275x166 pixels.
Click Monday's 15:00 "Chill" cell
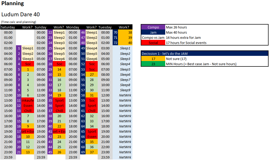[92, 111]
